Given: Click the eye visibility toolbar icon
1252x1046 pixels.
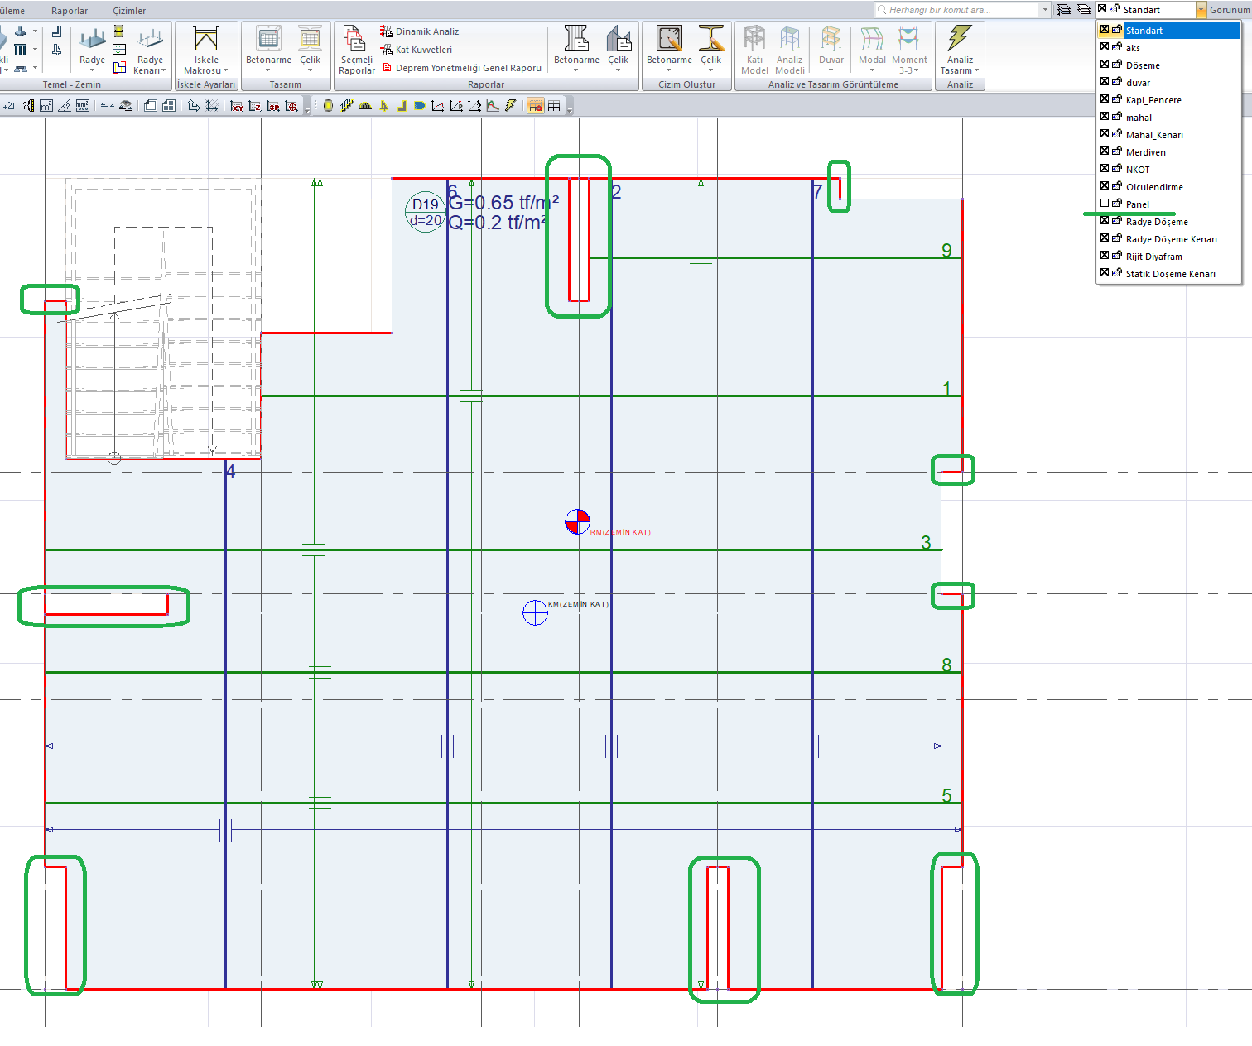Looking at the screenshot, I should (126, 106).
